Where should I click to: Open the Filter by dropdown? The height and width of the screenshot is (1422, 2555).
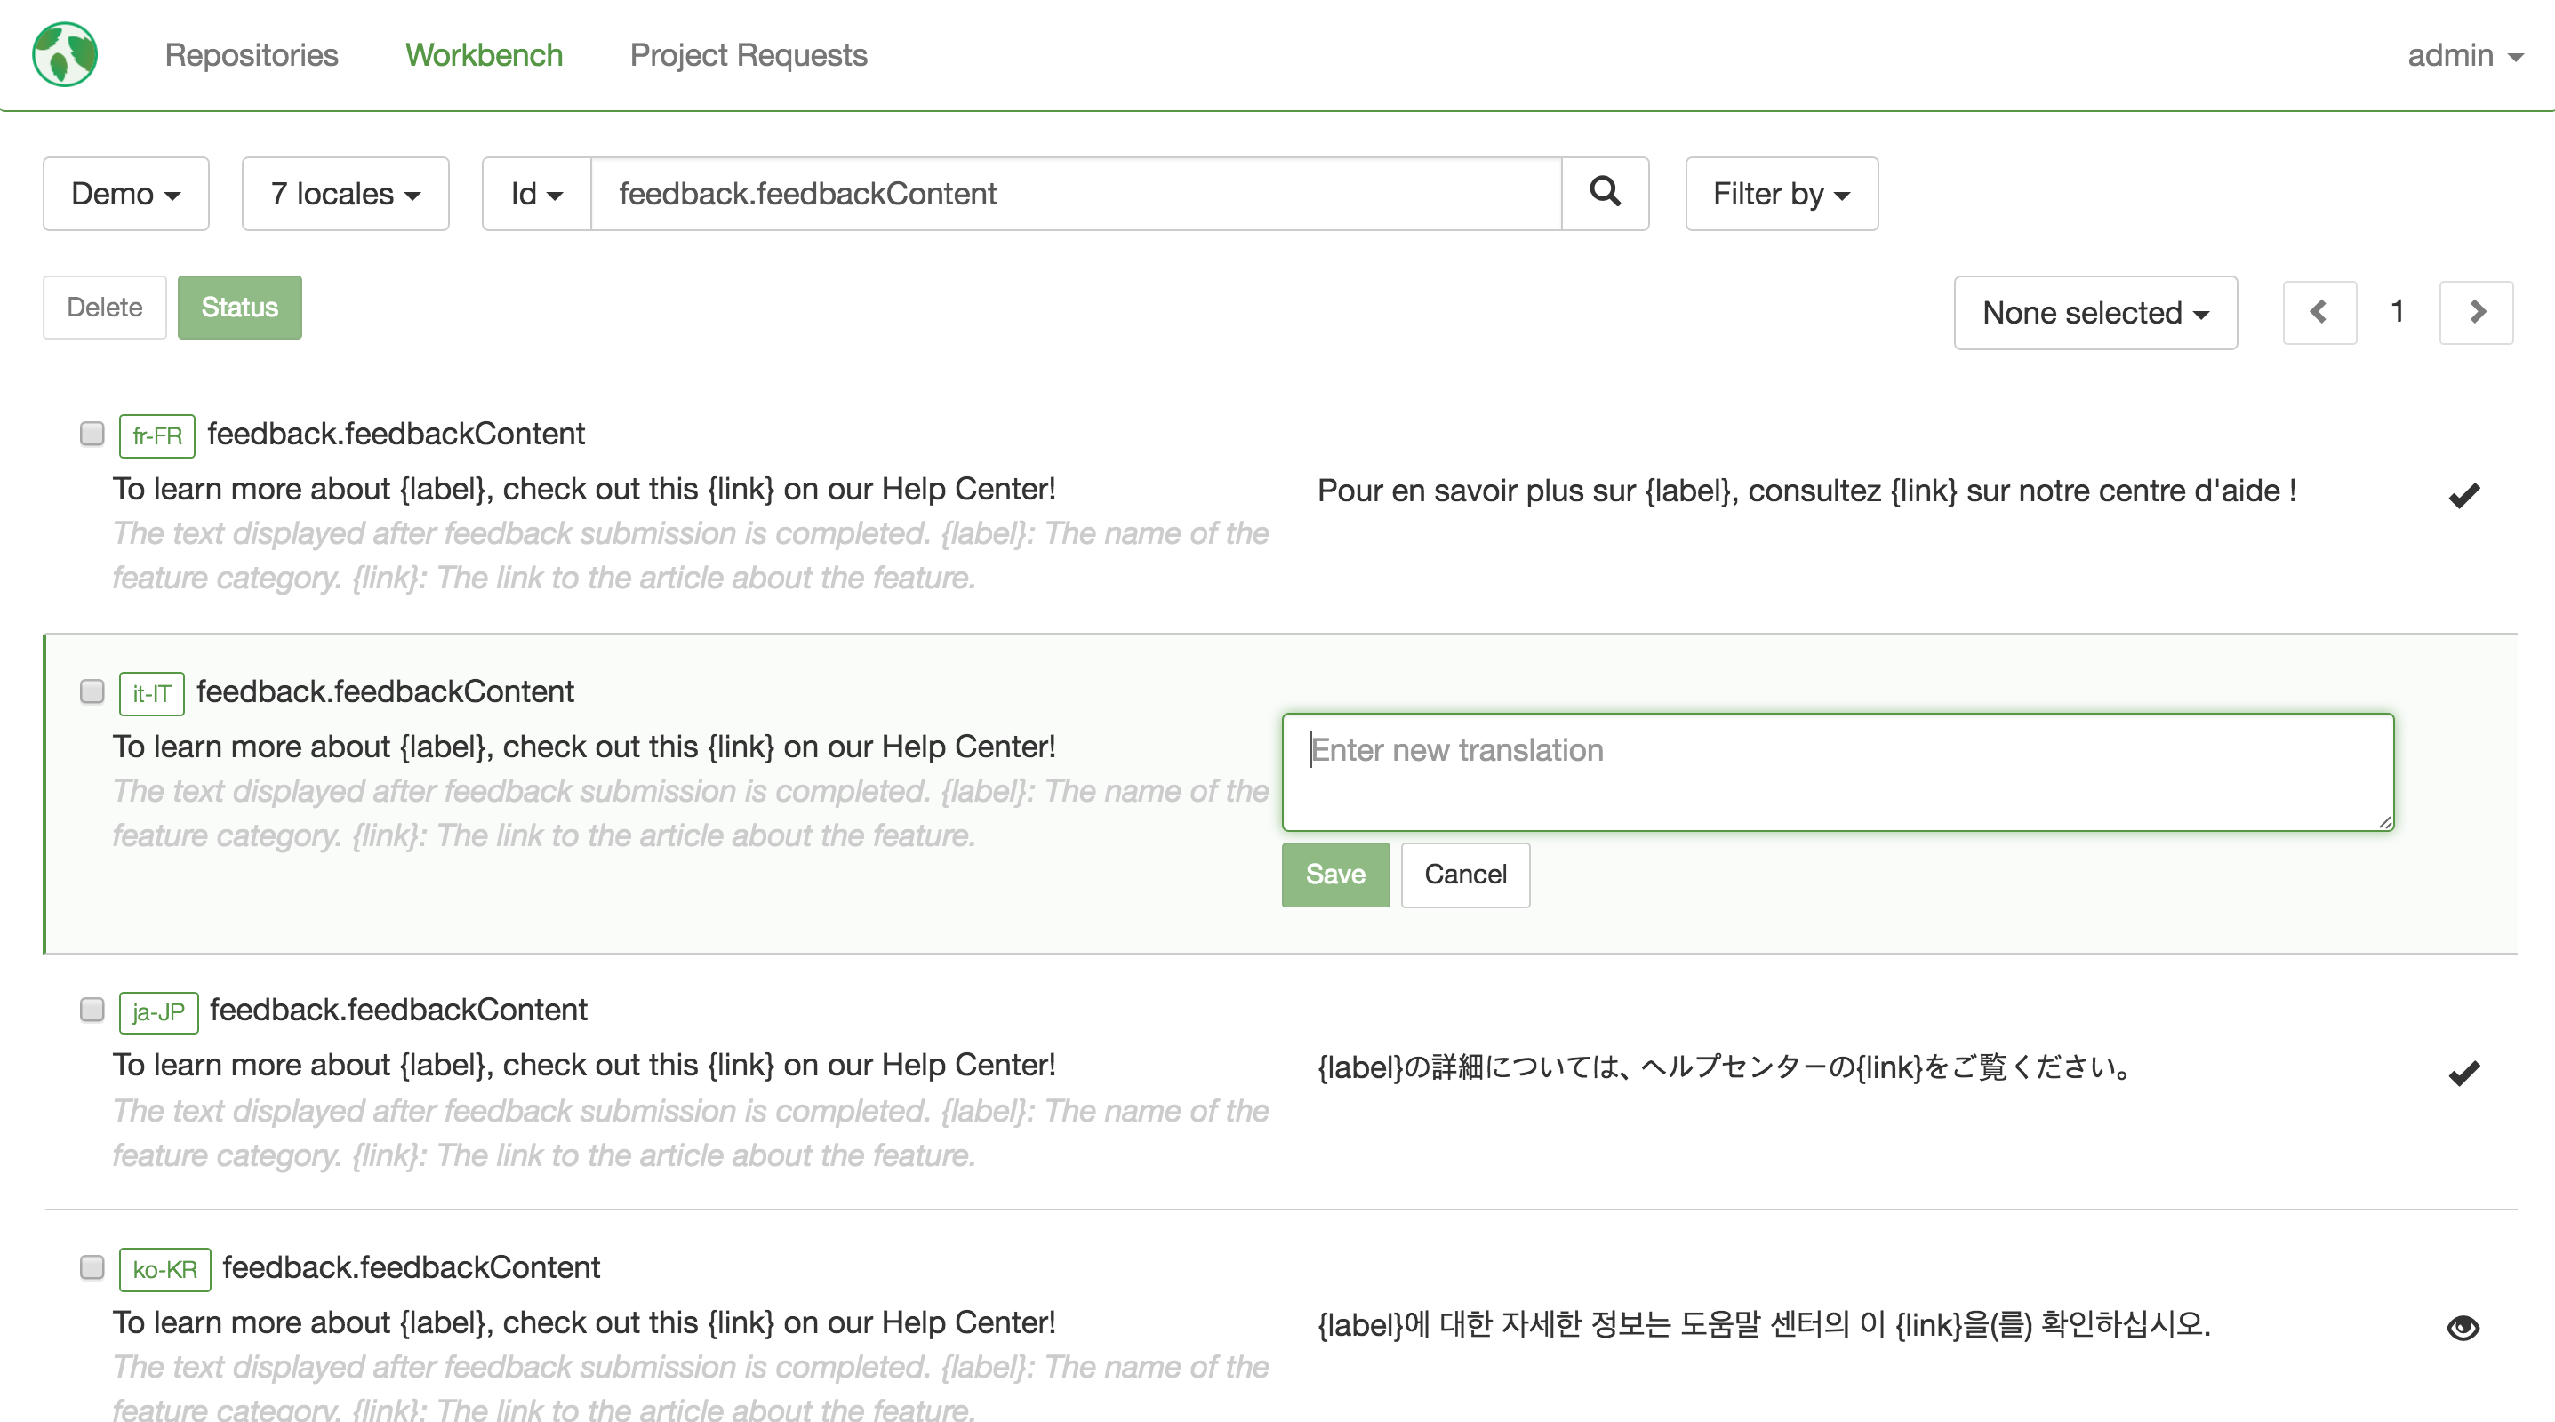1782,194
